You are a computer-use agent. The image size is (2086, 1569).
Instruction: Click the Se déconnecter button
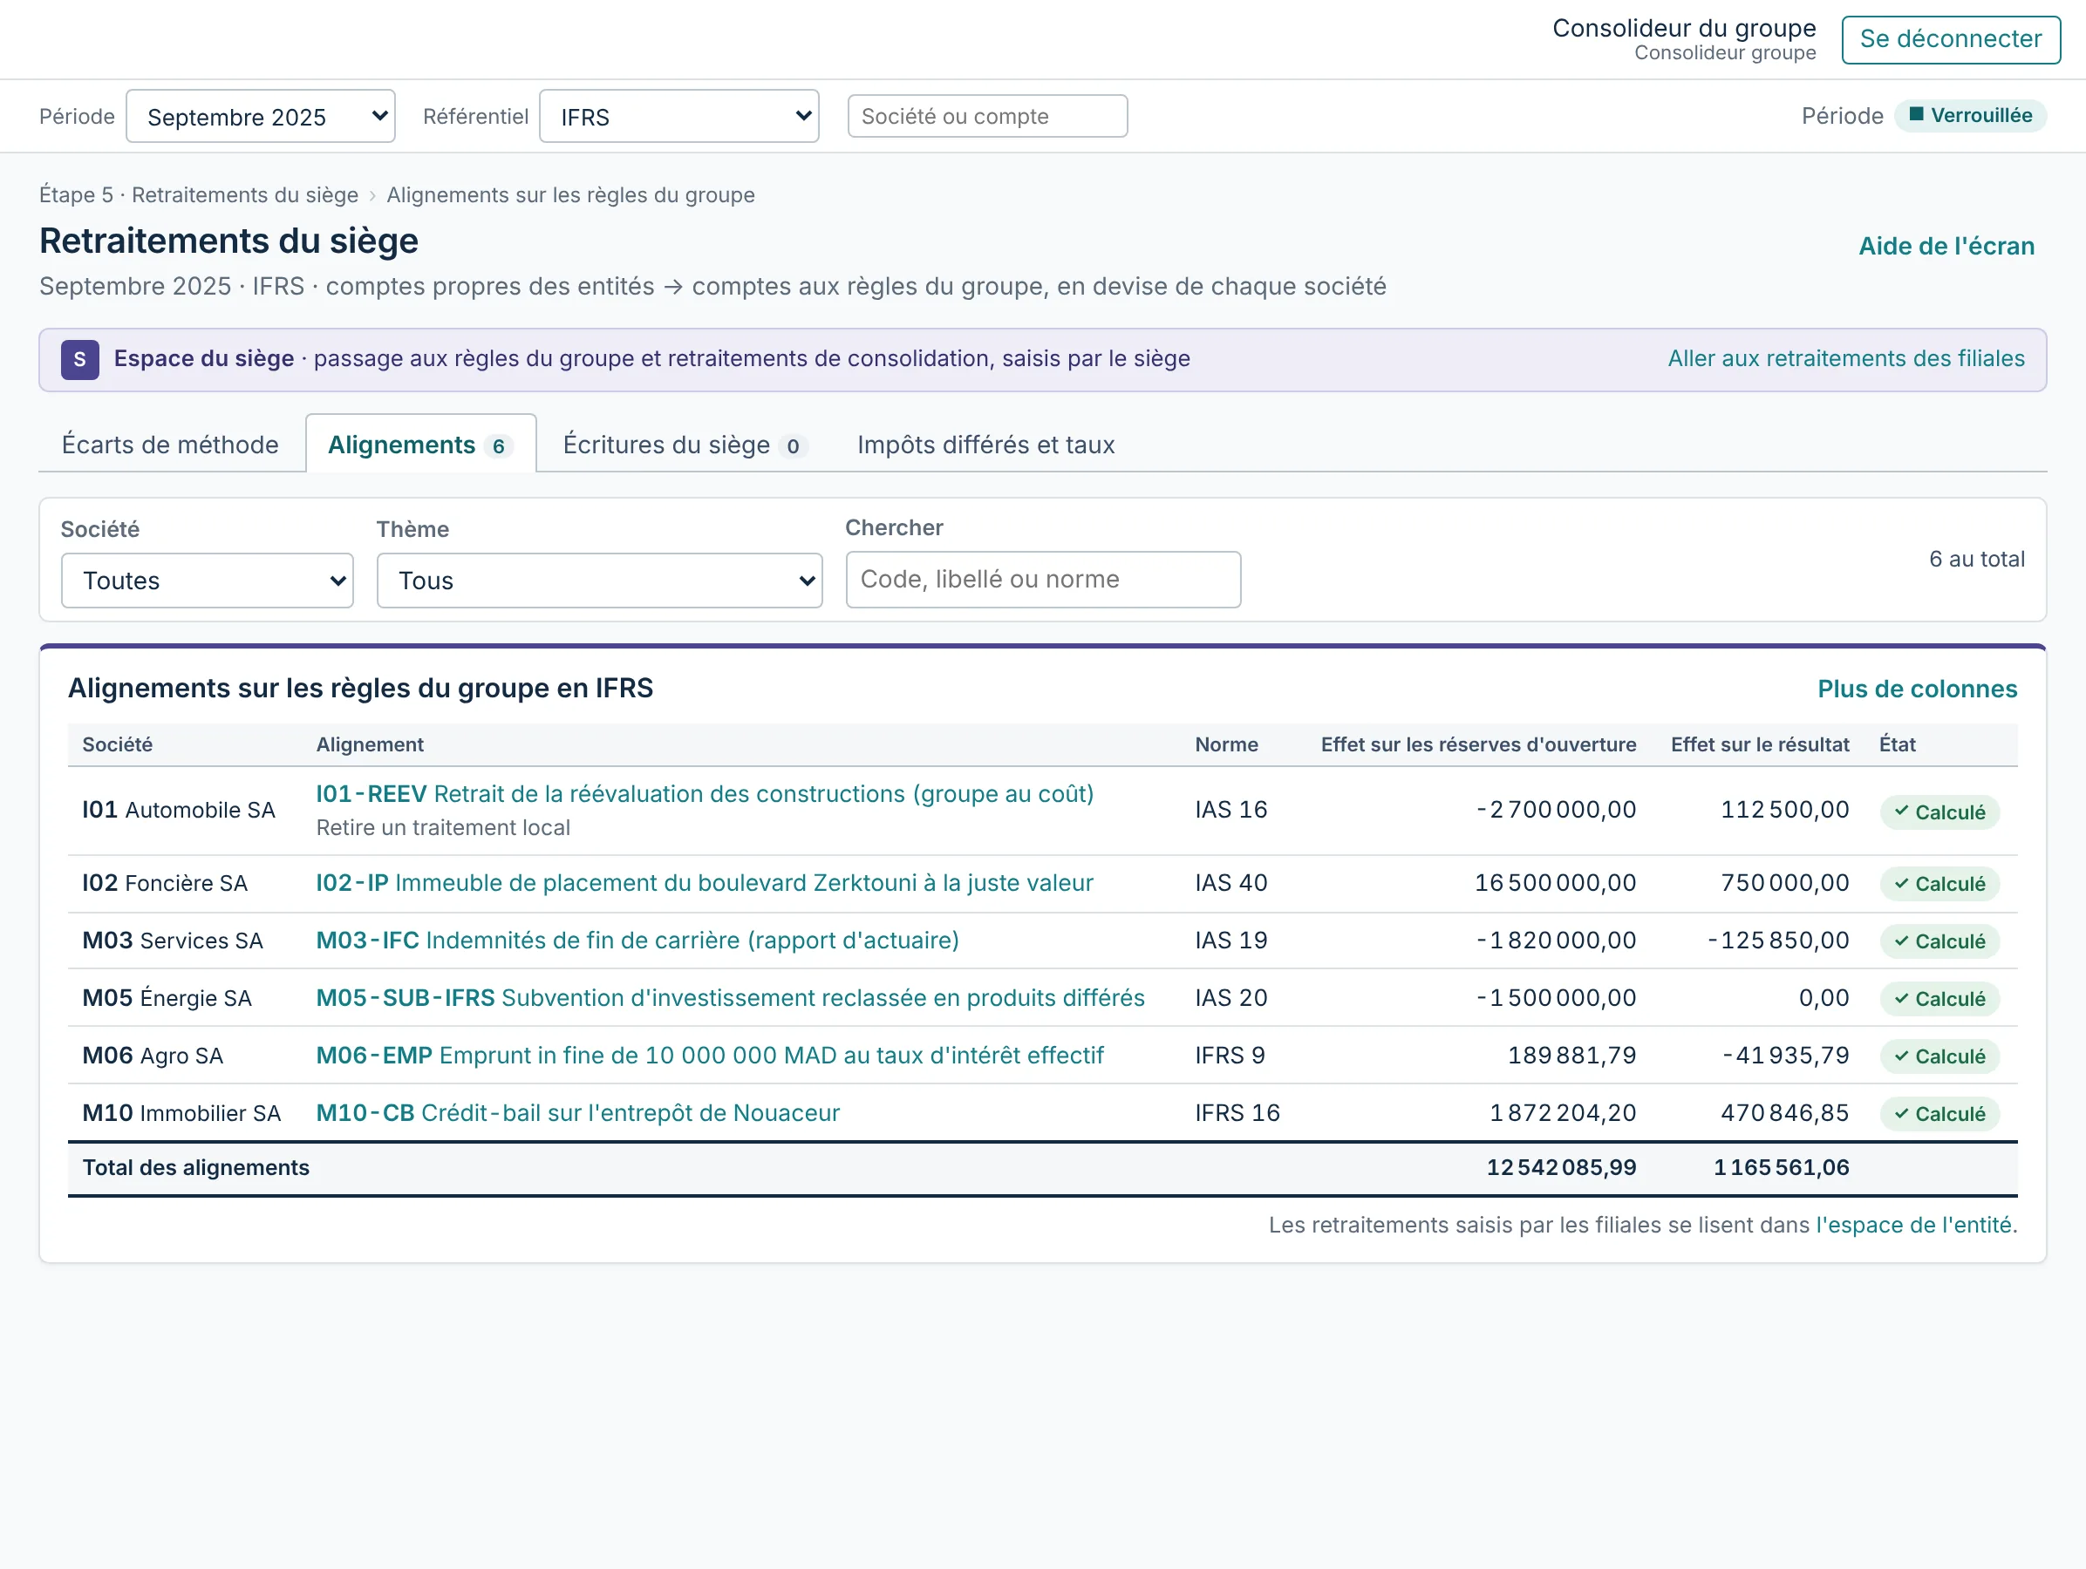(x=1950, y=38)
